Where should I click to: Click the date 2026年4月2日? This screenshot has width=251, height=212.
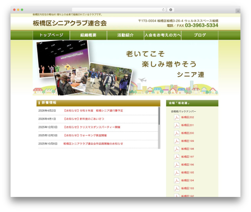tap(47, 111)
